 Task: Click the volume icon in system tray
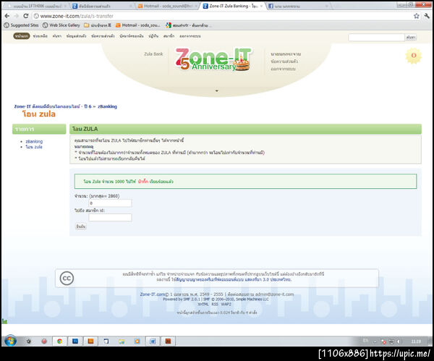coord(399,341)
